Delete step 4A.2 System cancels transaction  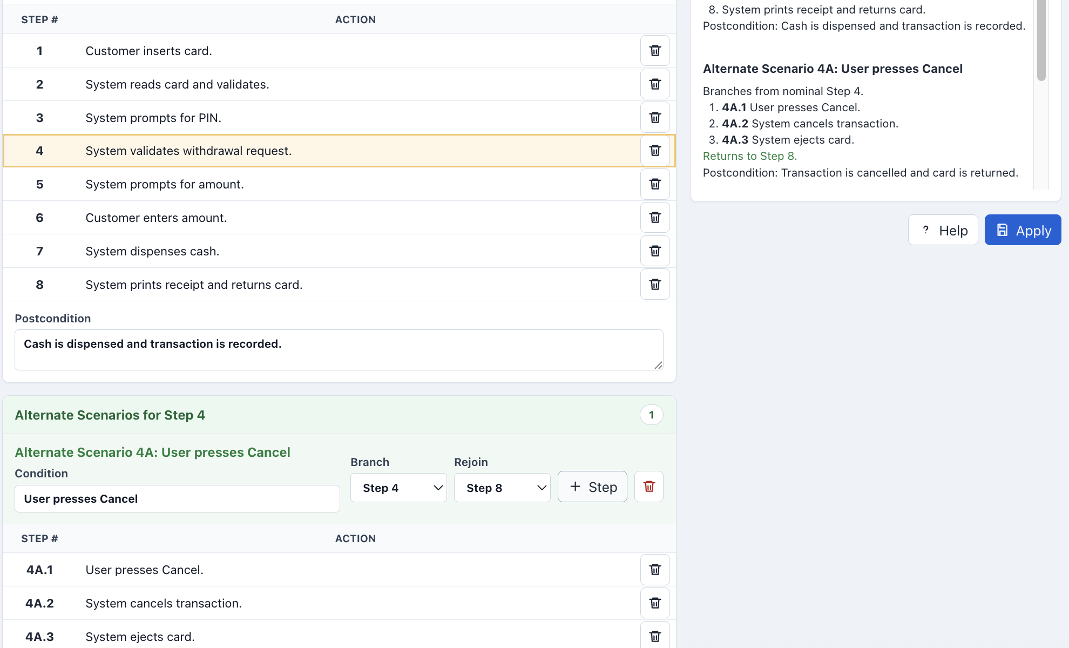[655, 603]
